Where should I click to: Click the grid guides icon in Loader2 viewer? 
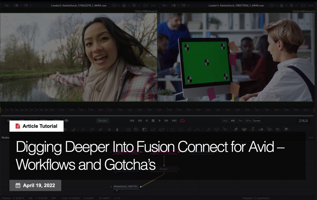[134, 6]
